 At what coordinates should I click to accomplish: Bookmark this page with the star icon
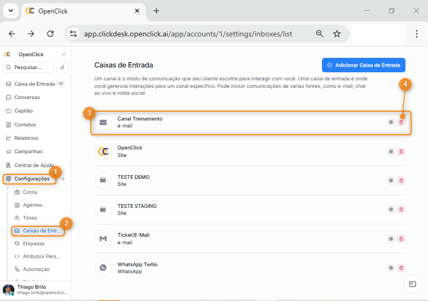[x=337, y=34]
